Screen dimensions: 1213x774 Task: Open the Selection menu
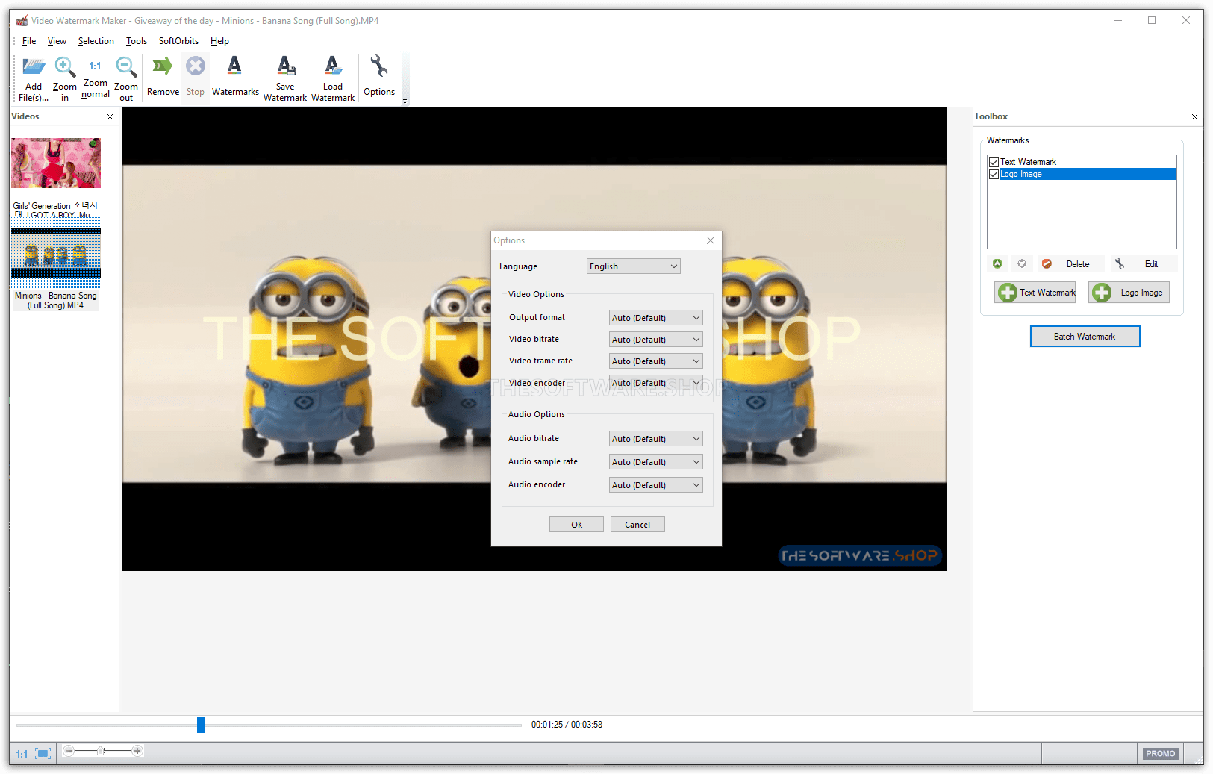pos(96,41)
